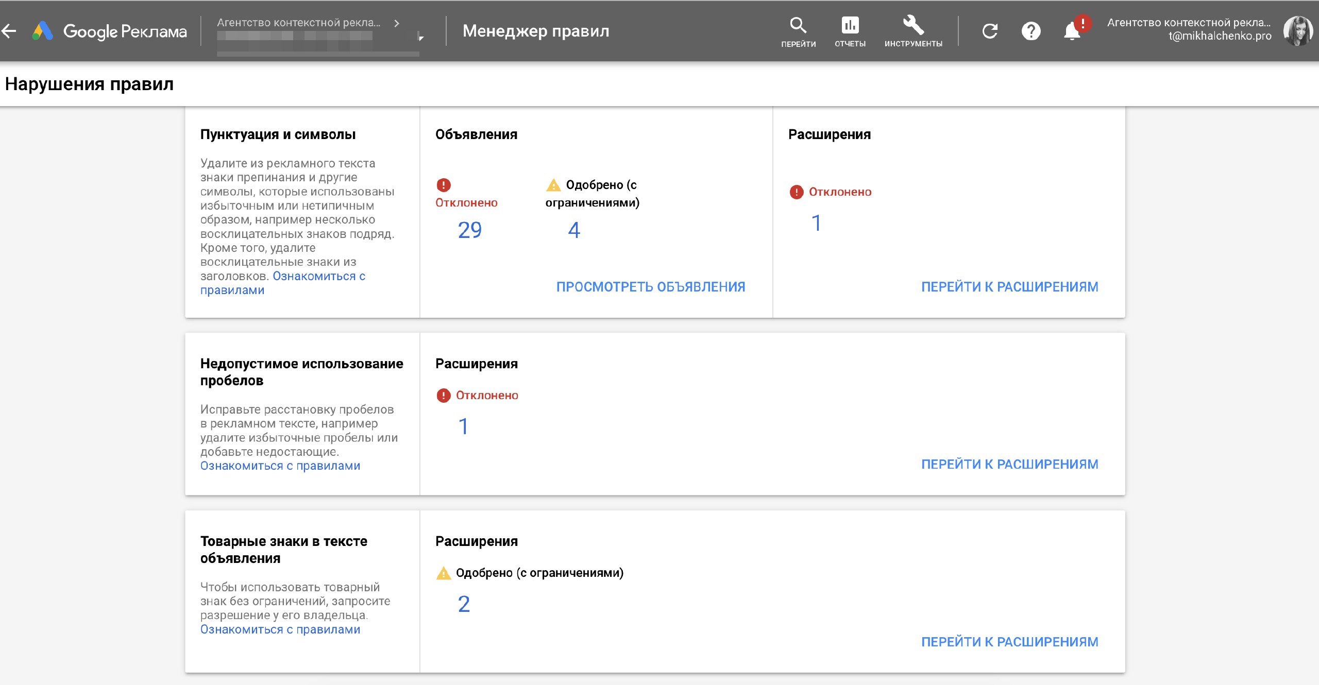This screenshot has width=1319, height=685.
Task: Click the 2 limited extensions count
Action: coord(464,604)
